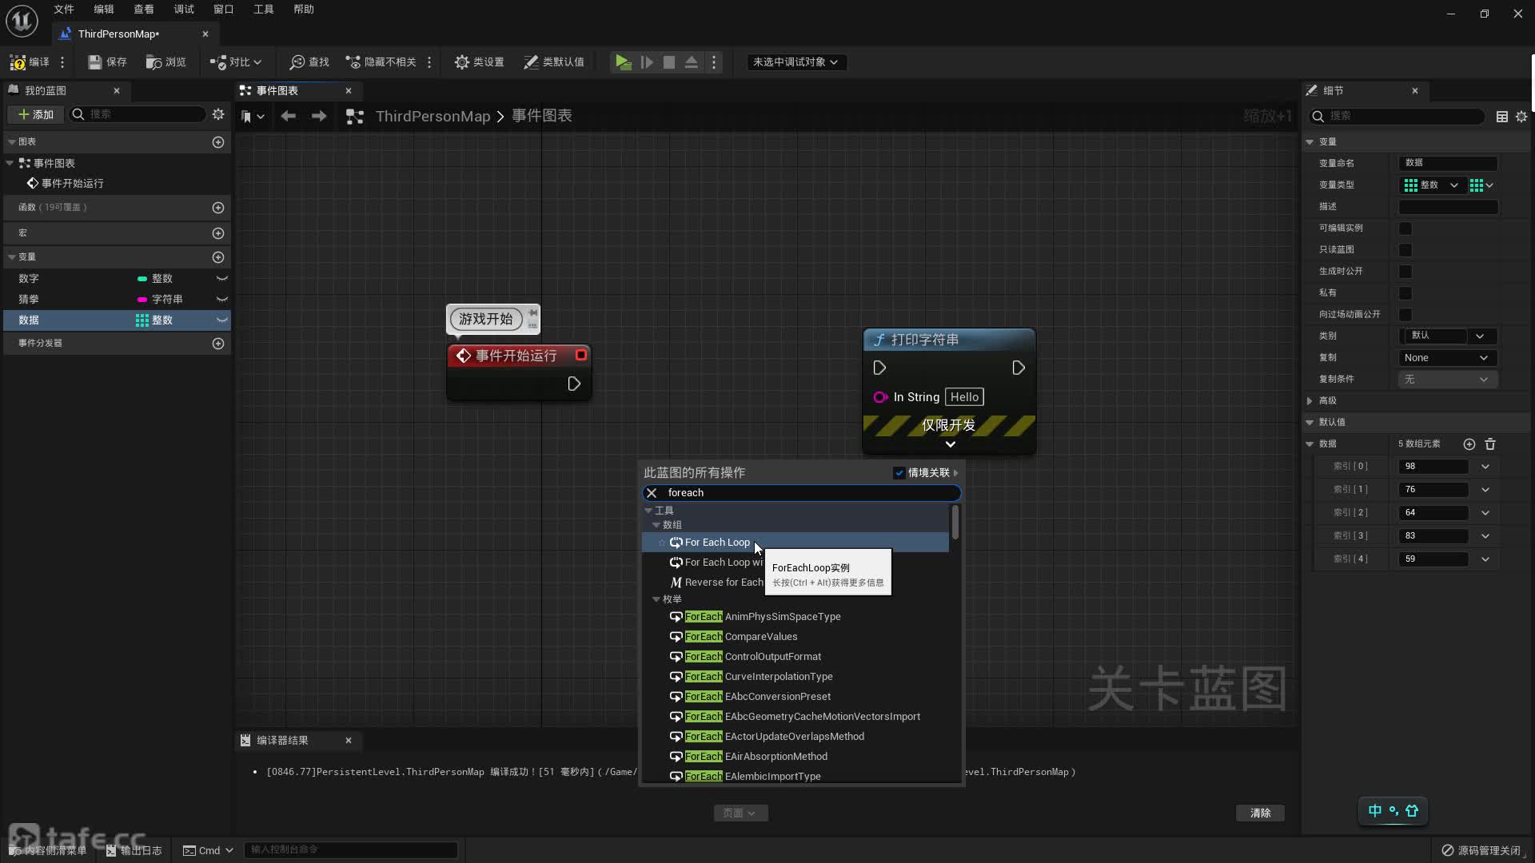Open variable container type dropdown (array icon)

[x=1481, y=185]
